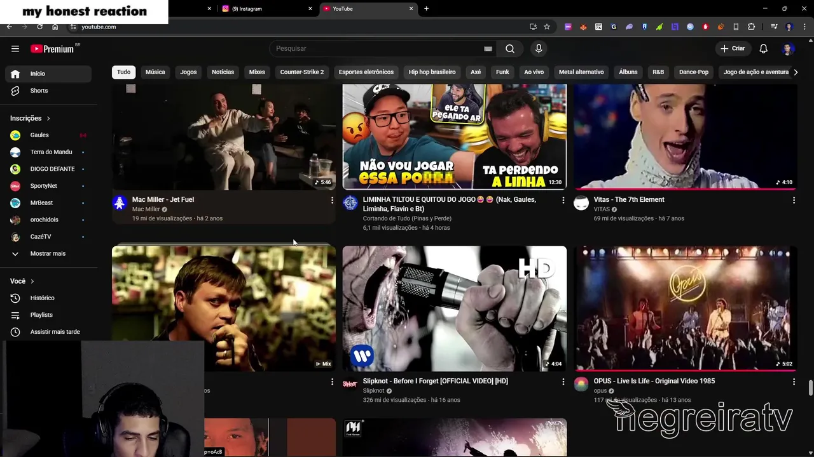Open the Gaules subscription

point(48,135)
